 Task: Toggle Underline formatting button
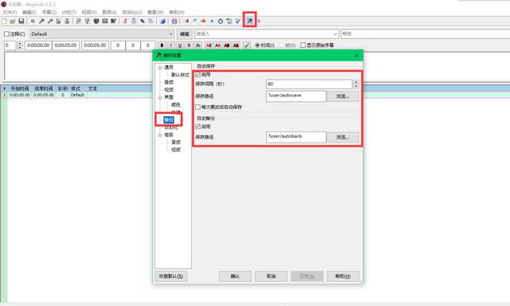179,45
